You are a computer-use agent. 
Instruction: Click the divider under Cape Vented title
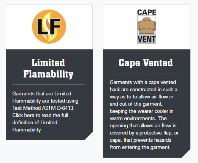click(x=146, y=73)
